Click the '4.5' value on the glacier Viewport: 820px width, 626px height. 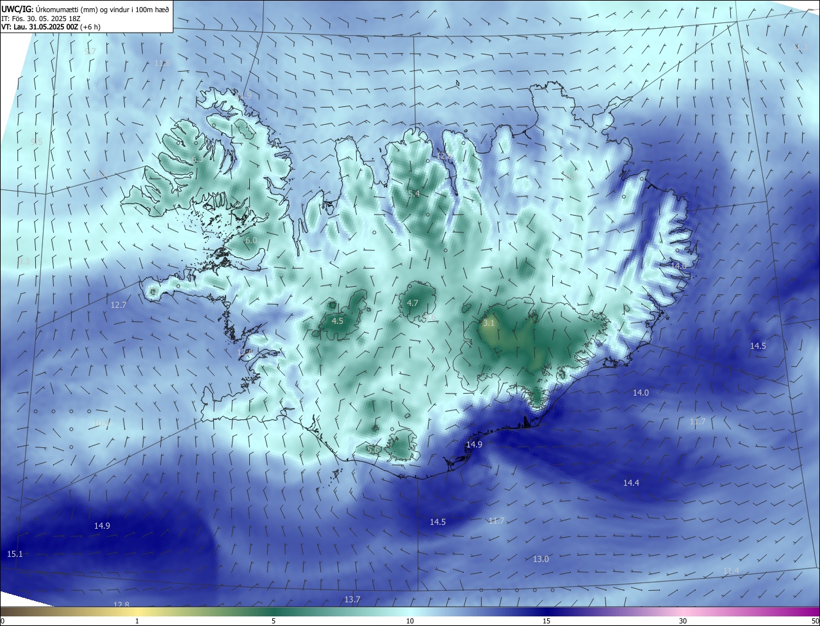click(x=338, y=321)
